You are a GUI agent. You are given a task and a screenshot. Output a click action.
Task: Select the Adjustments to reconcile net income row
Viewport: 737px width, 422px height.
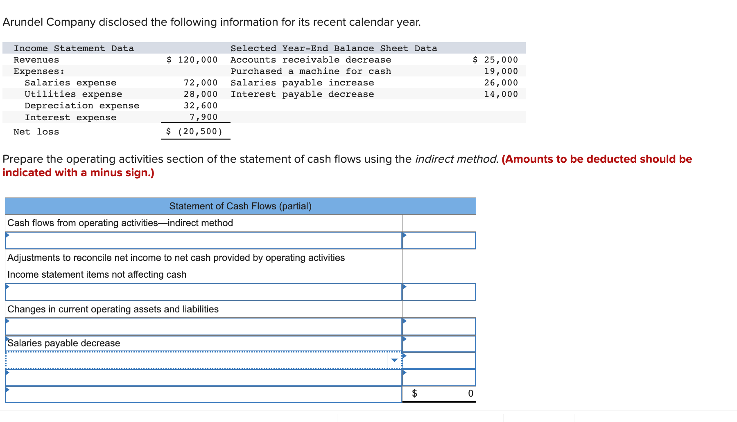coord(203,258)
